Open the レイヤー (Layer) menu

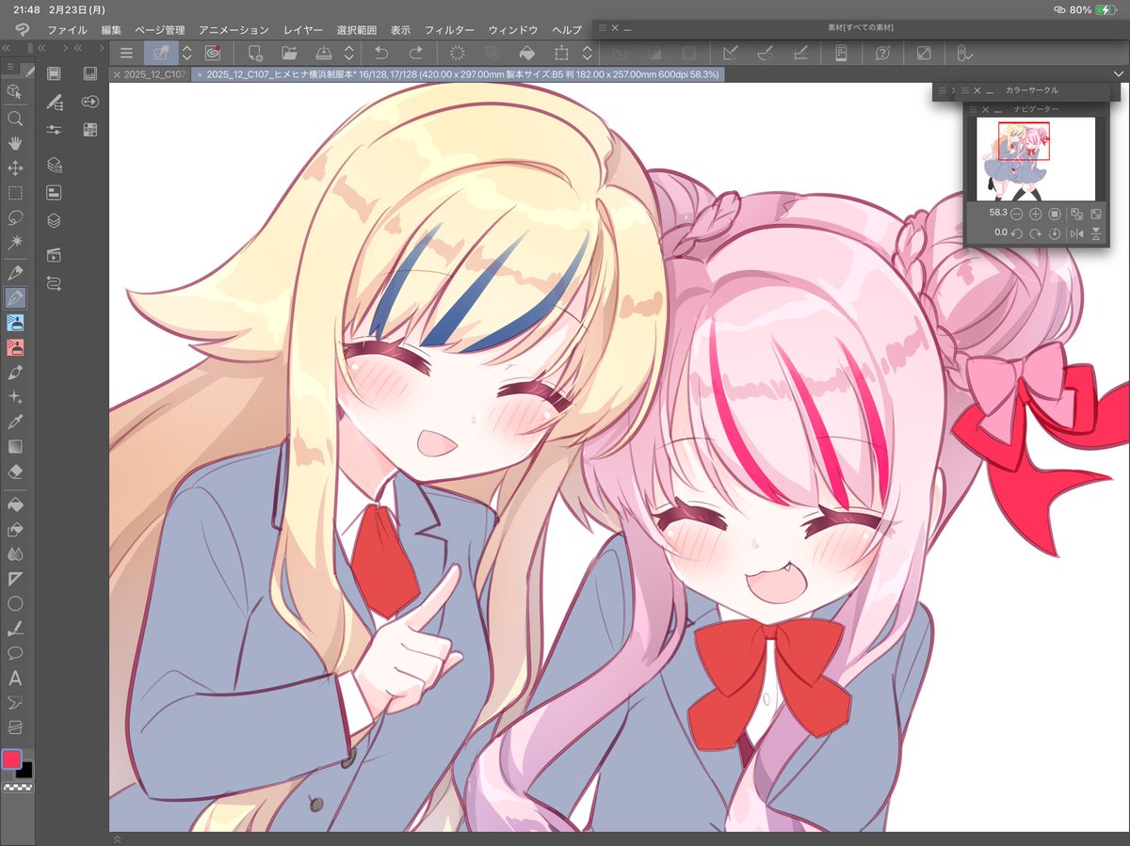[x=302, y=29]
